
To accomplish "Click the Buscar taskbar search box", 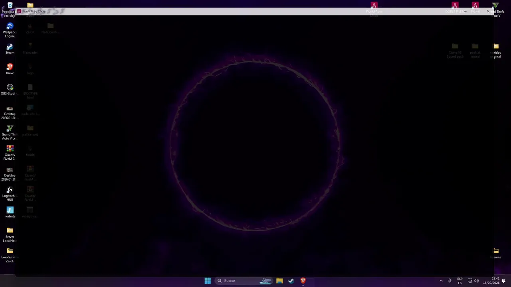I will 245,281.
